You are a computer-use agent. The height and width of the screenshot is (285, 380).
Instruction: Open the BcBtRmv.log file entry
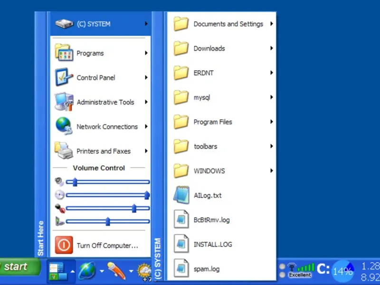coord(221,219)
